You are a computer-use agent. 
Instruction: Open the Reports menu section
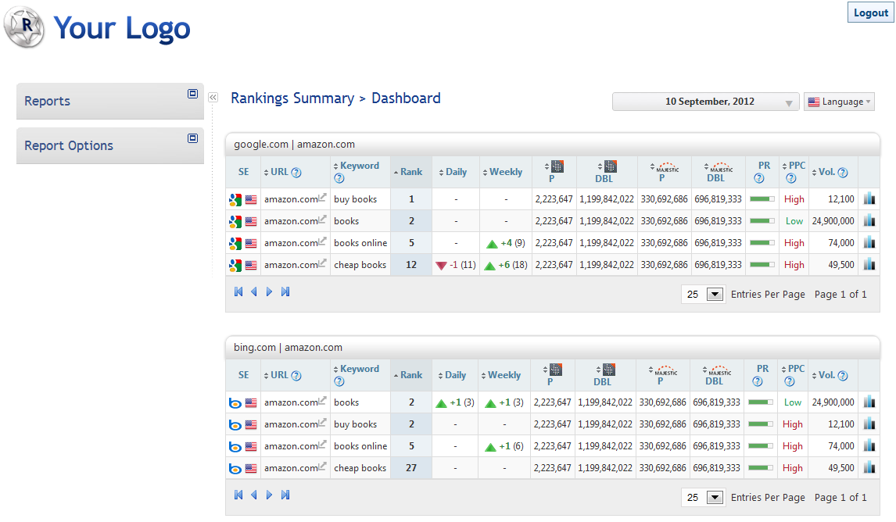click(47, 102)
